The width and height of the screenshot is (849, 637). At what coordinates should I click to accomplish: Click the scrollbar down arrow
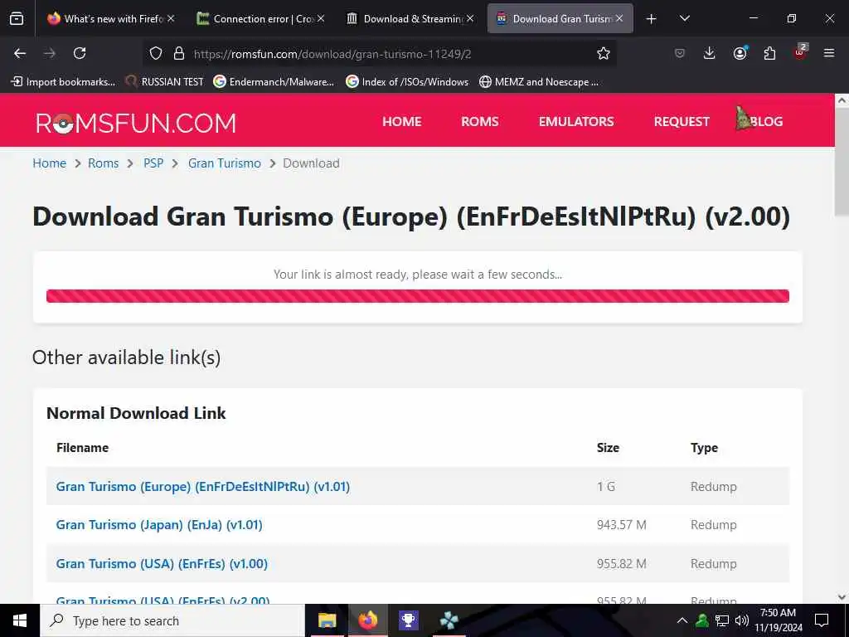(842, 597)
